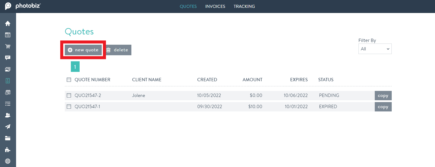435x167 pixels.
Task: Tick the select-all checkbox beside Quote Number
Action: point(69,80)
